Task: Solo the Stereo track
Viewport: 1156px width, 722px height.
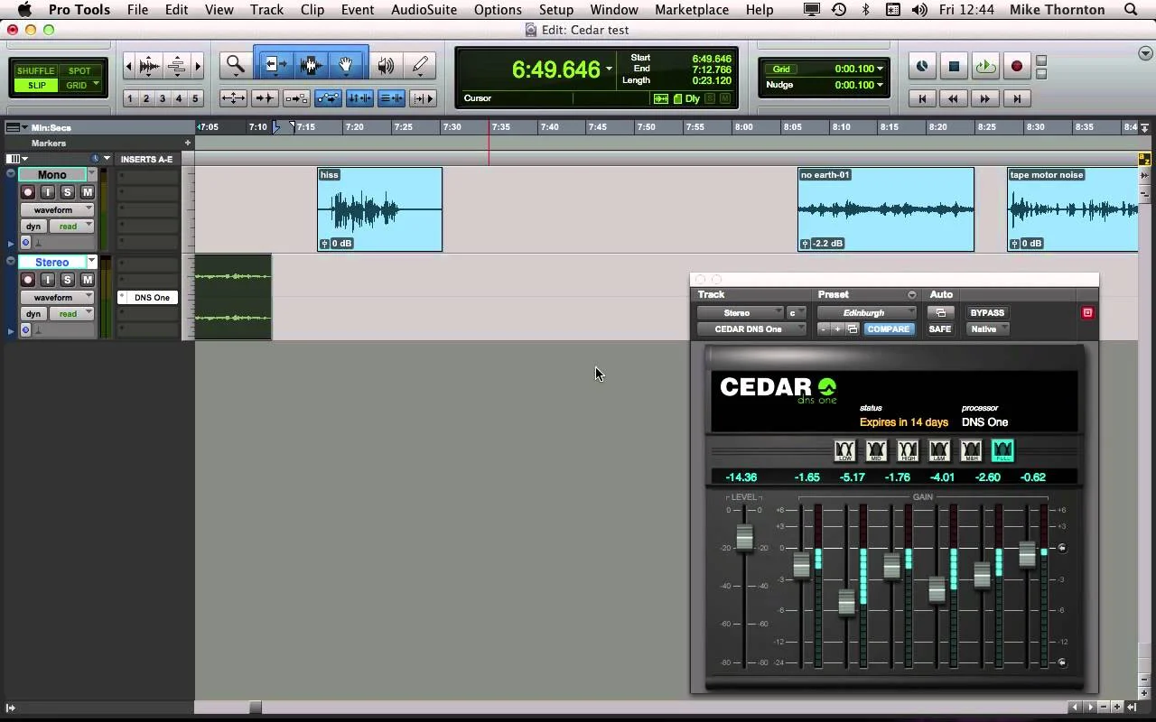Action: coord(67,280)
